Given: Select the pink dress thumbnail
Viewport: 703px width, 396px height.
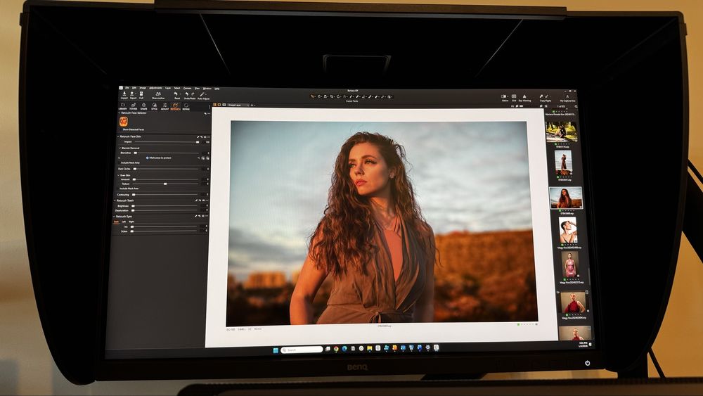Looking at the screenshot, I should pyautogui.click(x=570, y=265).
